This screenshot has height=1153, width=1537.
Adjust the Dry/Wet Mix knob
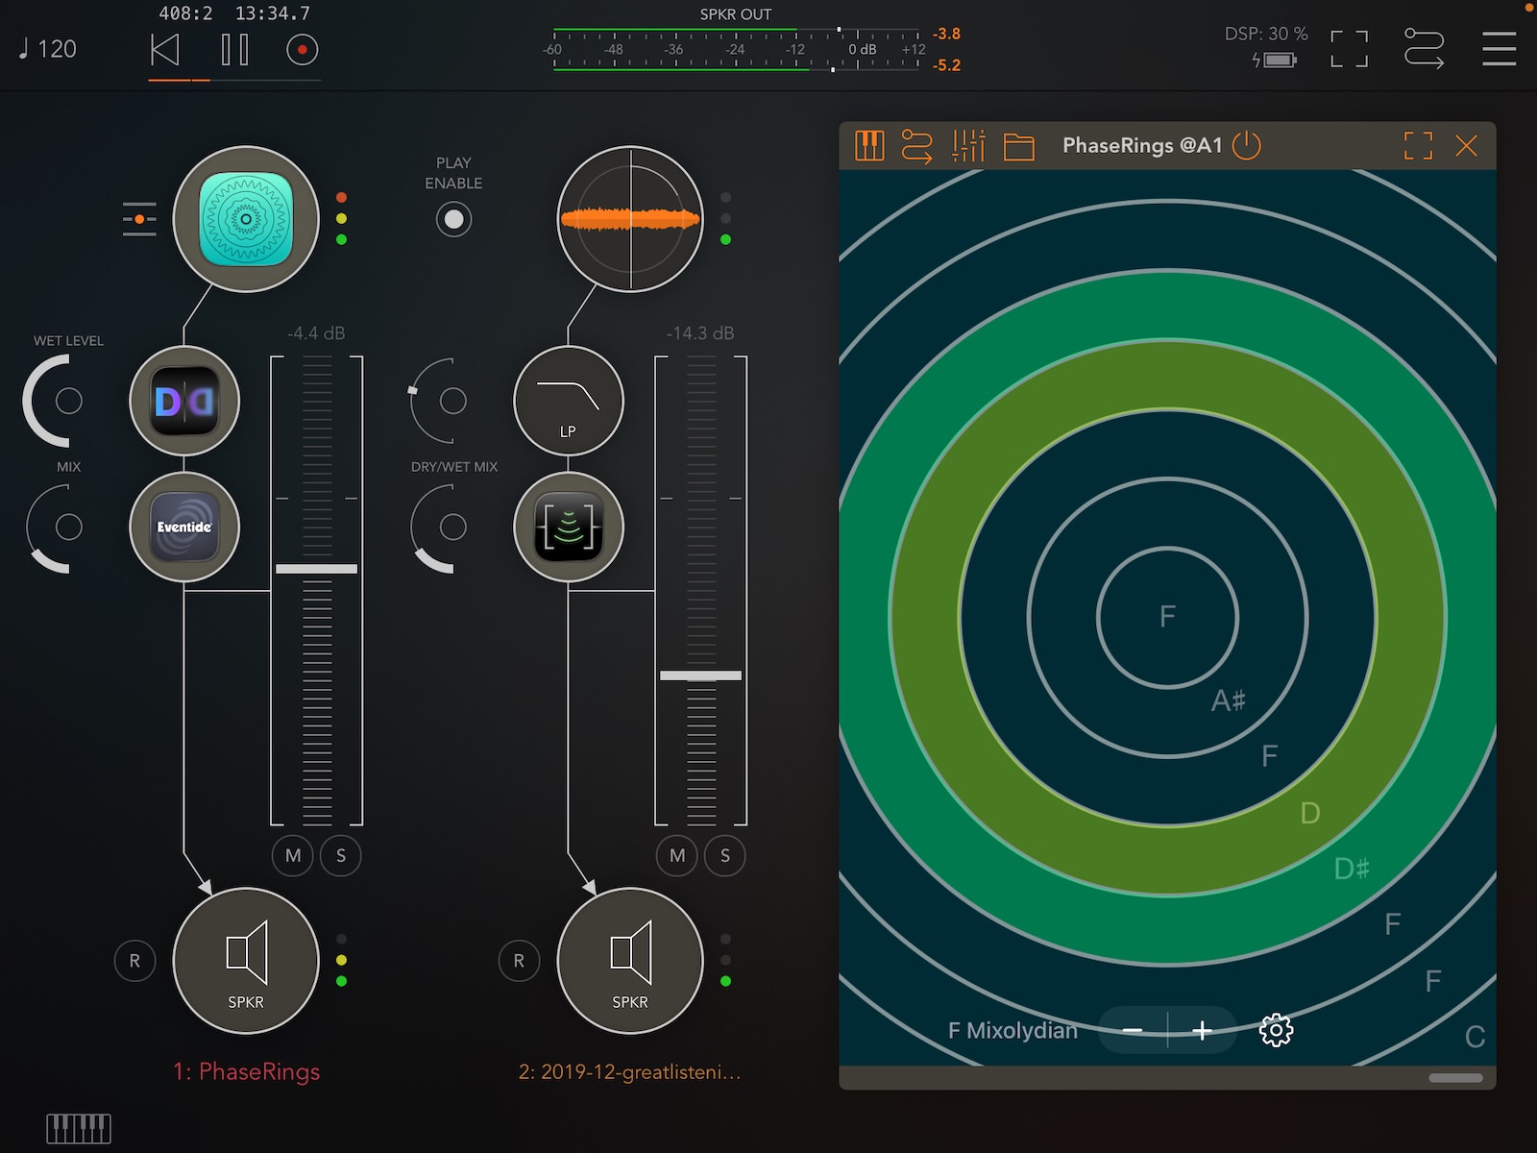[452, 527]
